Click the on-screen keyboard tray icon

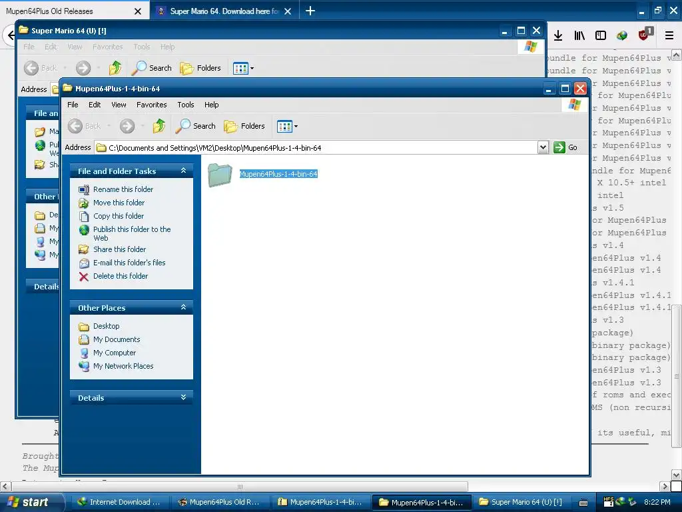(x=583, y=503)
